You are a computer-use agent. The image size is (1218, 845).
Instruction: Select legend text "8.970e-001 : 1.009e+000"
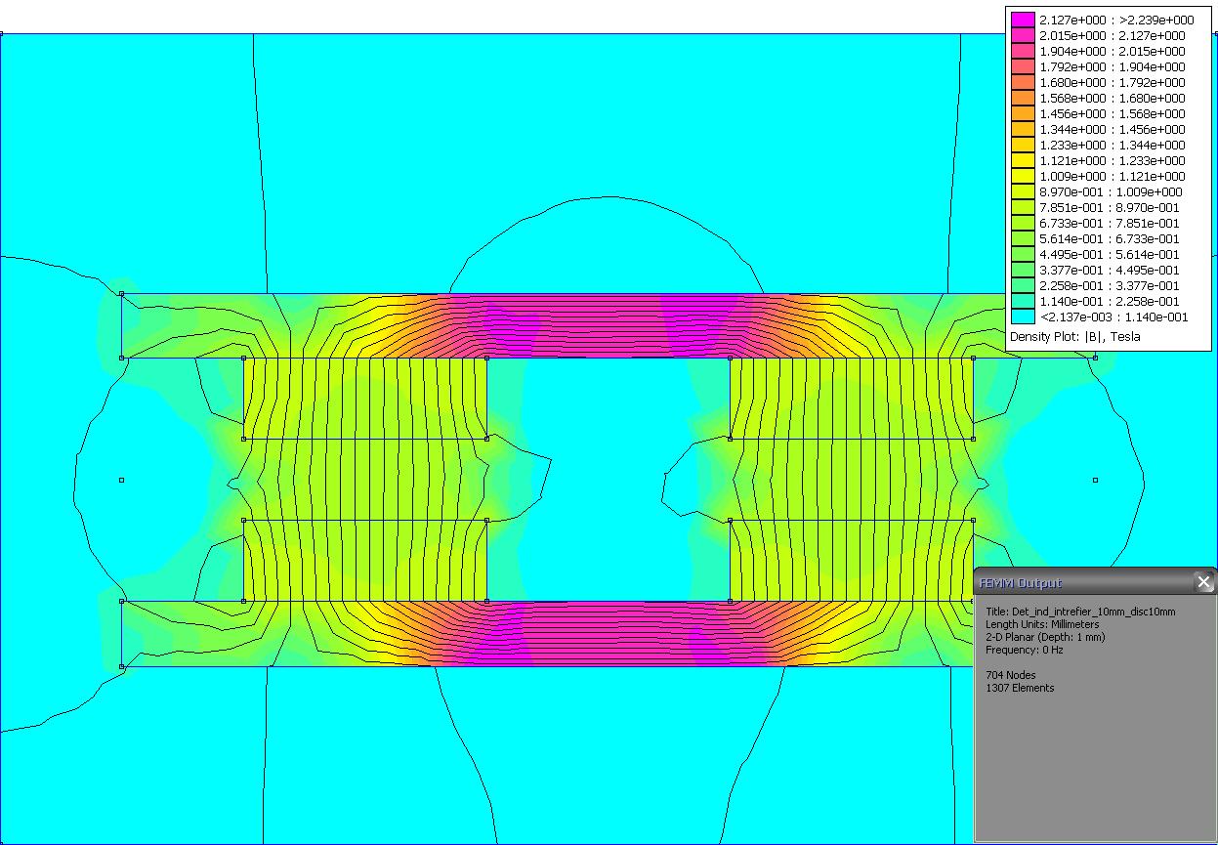pos(1111,191)
